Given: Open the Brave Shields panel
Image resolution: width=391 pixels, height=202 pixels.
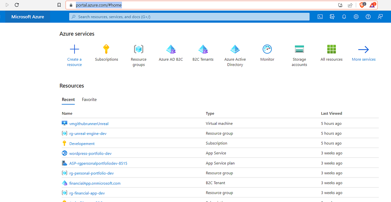Looking at the screenshot, I should tap(362, 5).
